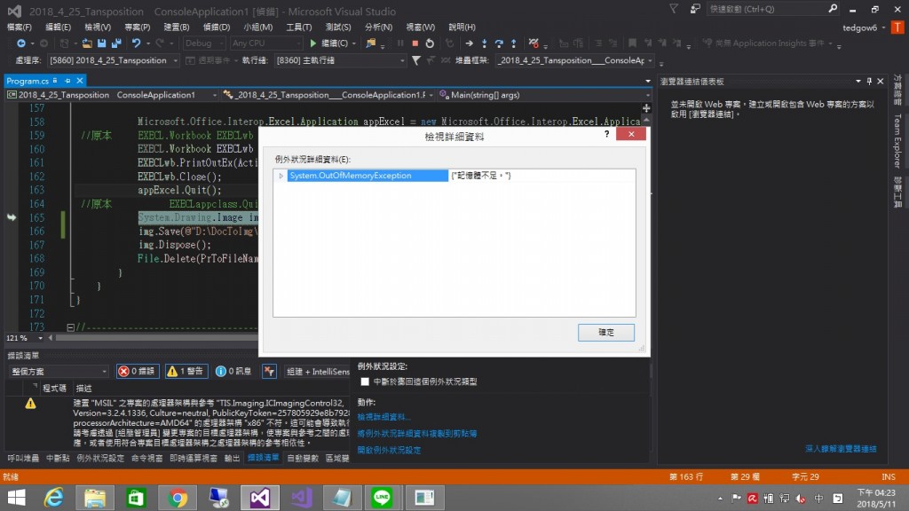
Task: Toggle break on this exception type checkbox
Action: [x=365, y=381]
